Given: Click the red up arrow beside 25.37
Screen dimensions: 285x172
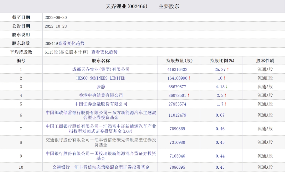Looking at the screenshot, I should pos(228,69).
